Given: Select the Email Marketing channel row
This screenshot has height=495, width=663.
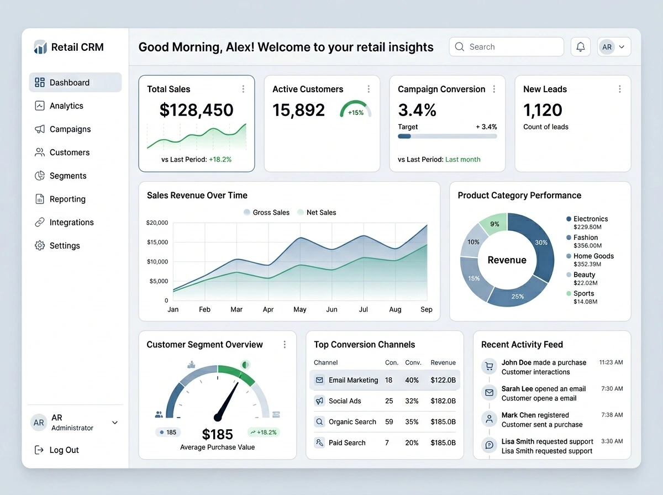Looking at the screenshot, I should [x=385, y=380].
